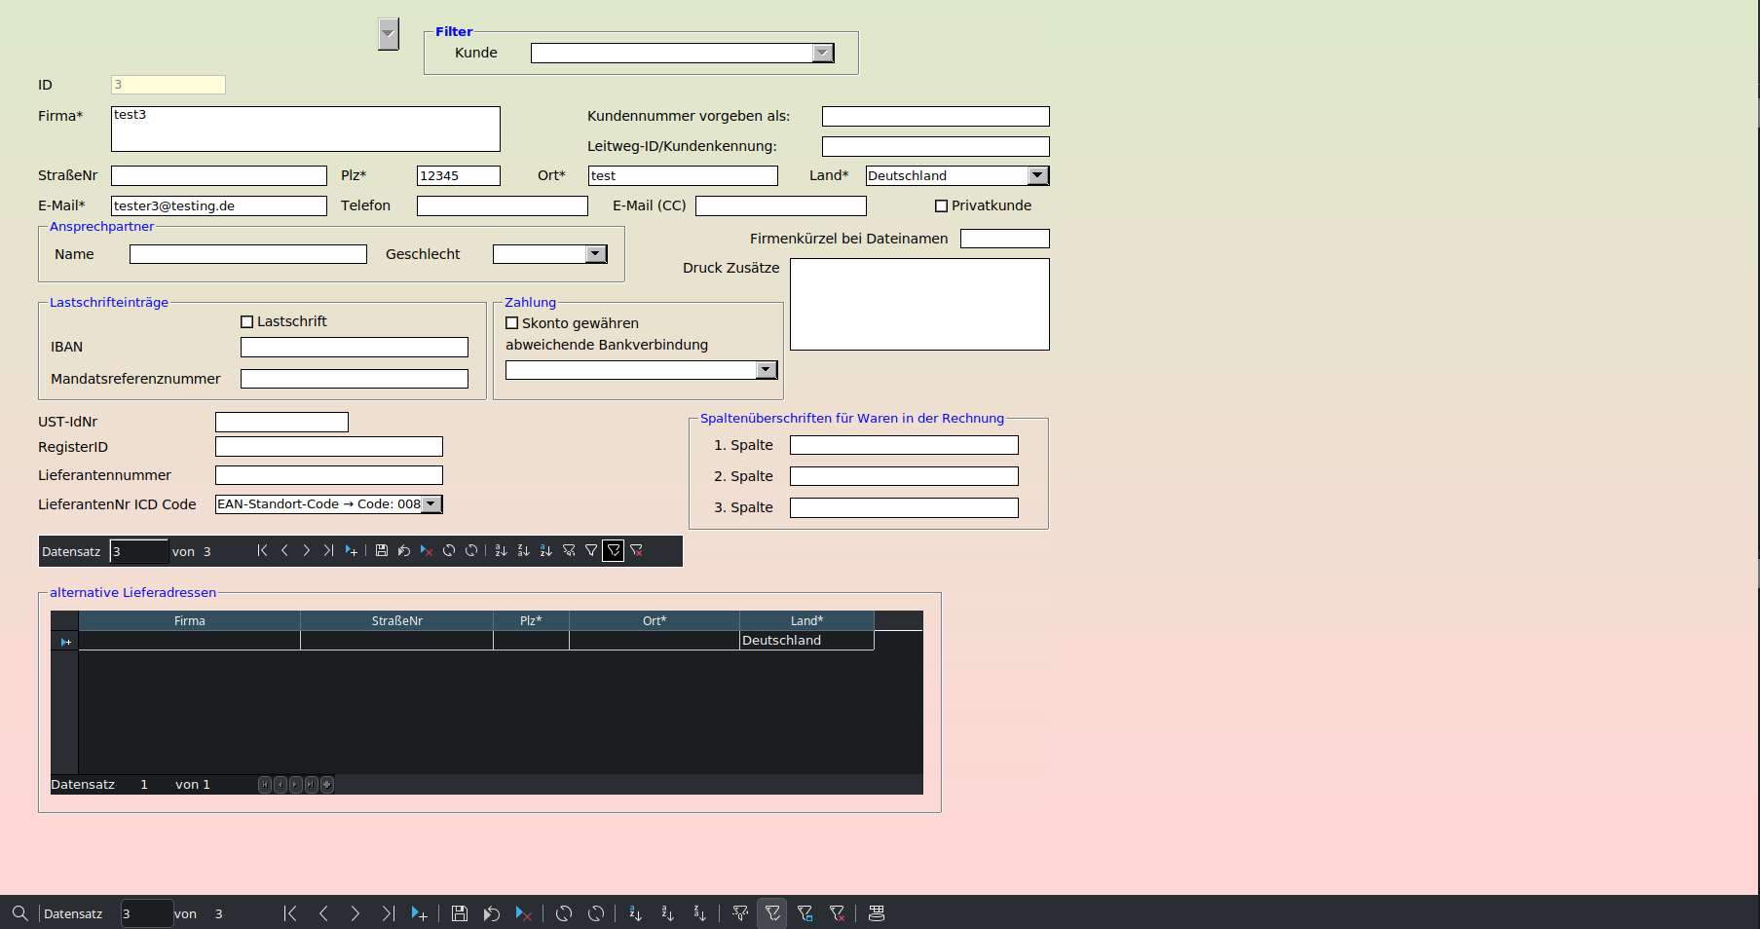The image size is (1760, 929).
Task: Go to previous record in bottom toolbar
Action: pos(323,913)
